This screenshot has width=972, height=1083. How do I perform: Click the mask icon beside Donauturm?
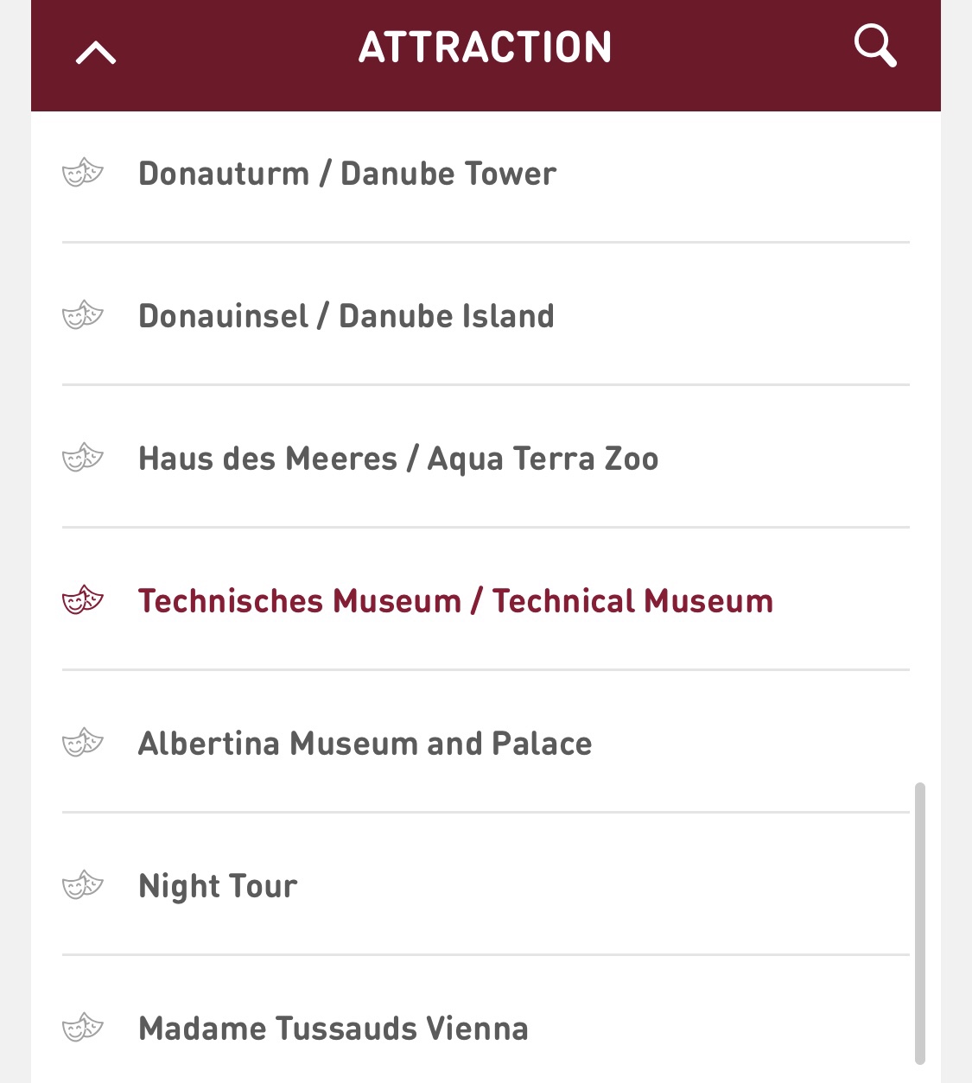coord(83,173)
